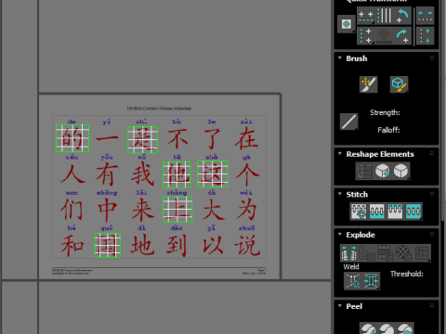Screen dimensions: 446x334
Task: Click the Set Pivot button in Quick Transform
Action: pyautogui.click(x=347, y=24)
